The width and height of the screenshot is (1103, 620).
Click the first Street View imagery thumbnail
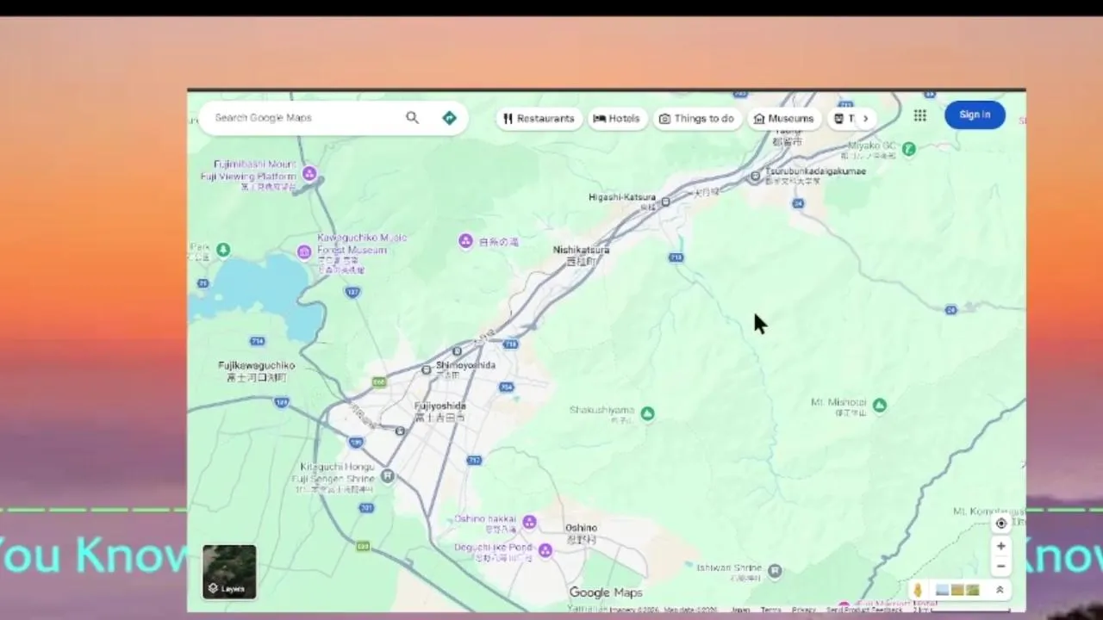pos(942,590)
